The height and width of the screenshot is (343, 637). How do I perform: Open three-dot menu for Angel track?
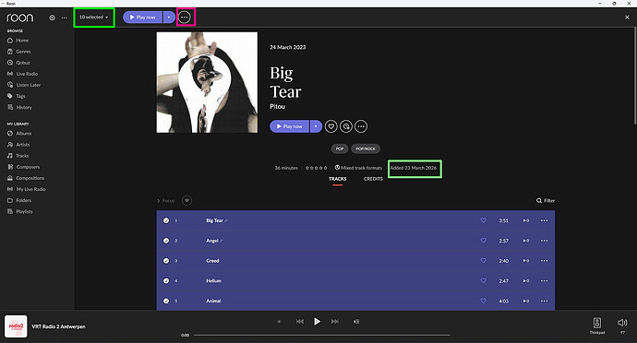pos(545,241)
